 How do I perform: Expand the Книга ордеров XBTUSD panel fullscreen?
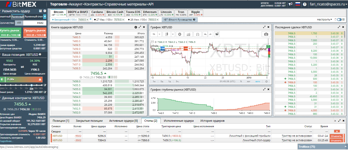(140, 27)
